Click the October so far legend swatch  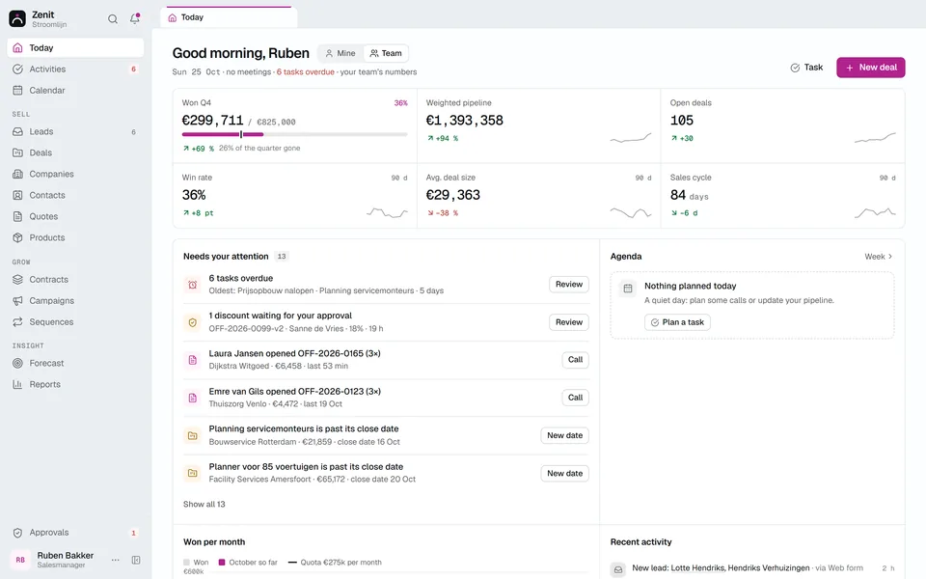(x=222, y=563)
